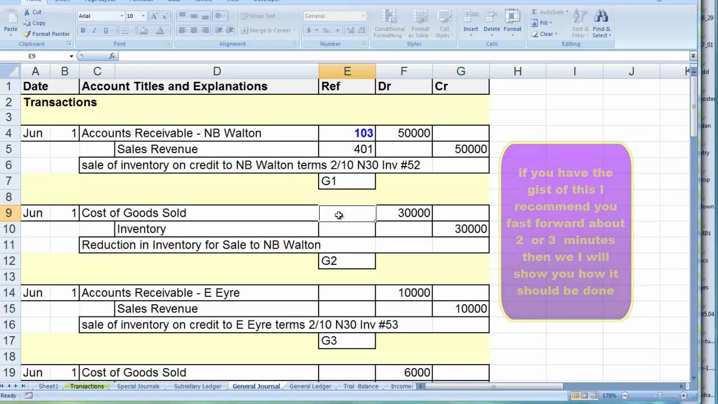Toggle Italic formatting
Viewport: 718px width, 404px height.
[x=94, y=31]
